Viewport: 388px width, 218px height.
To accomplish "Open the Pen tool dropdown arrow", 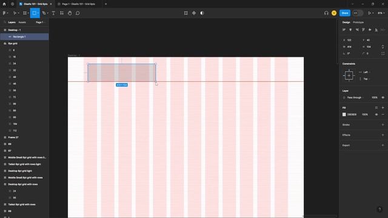I will (x=47, y=13).
